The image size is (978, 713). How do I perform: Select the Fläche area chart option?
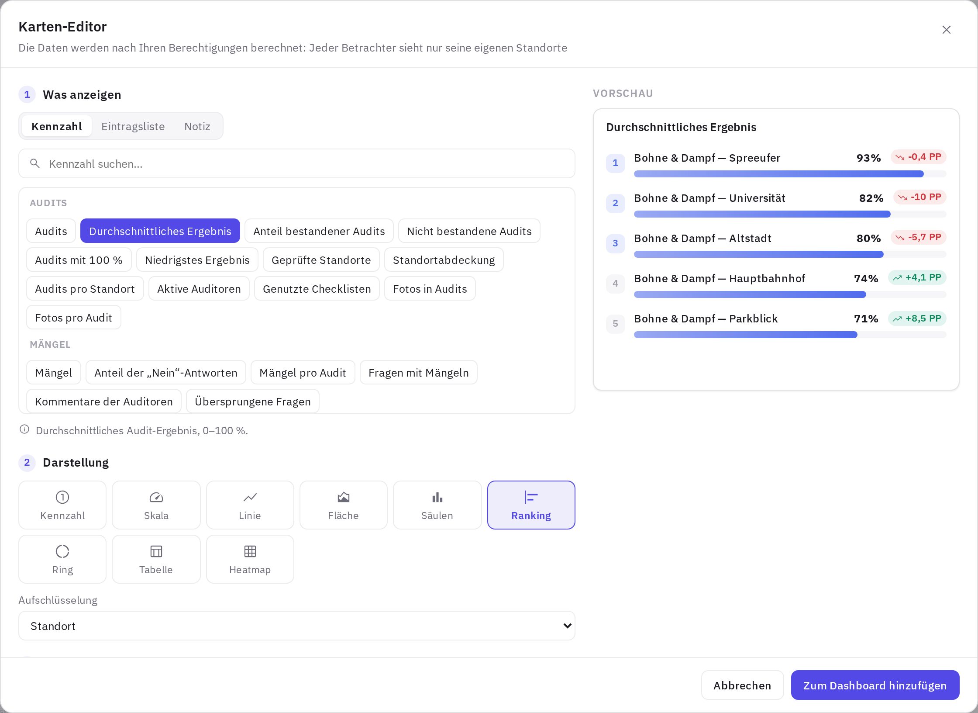pos(344,505)
